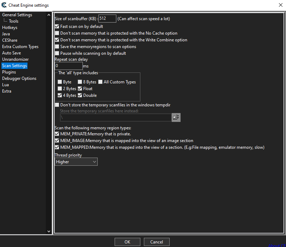
Task: Click the Cancel button
Action: [157, 242]
